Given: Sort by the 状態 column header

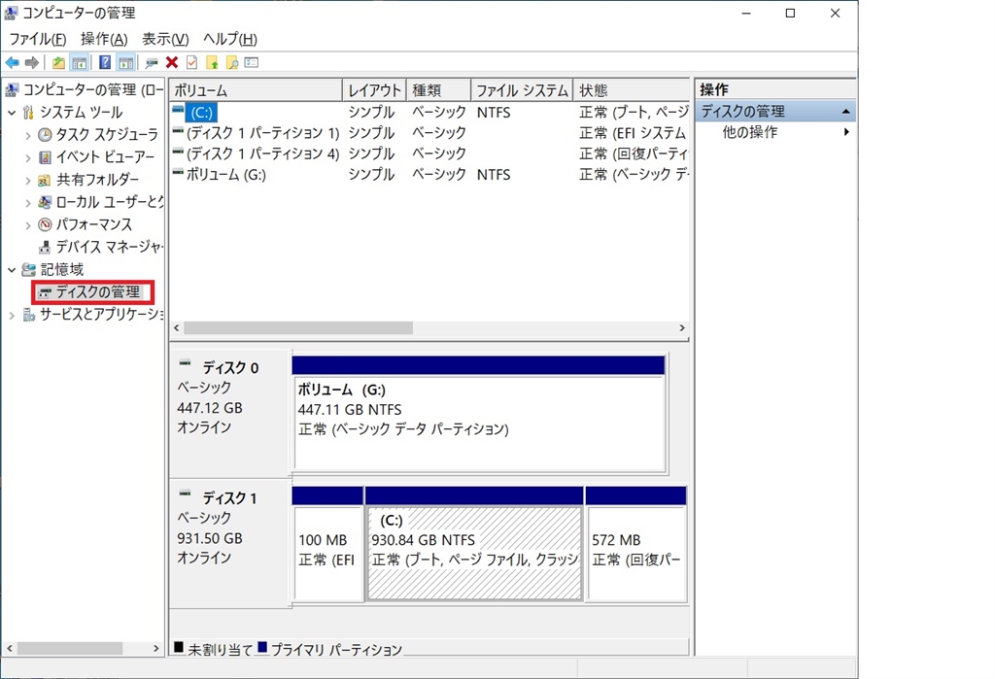Looking at the screenshot, I should (632, 90).
